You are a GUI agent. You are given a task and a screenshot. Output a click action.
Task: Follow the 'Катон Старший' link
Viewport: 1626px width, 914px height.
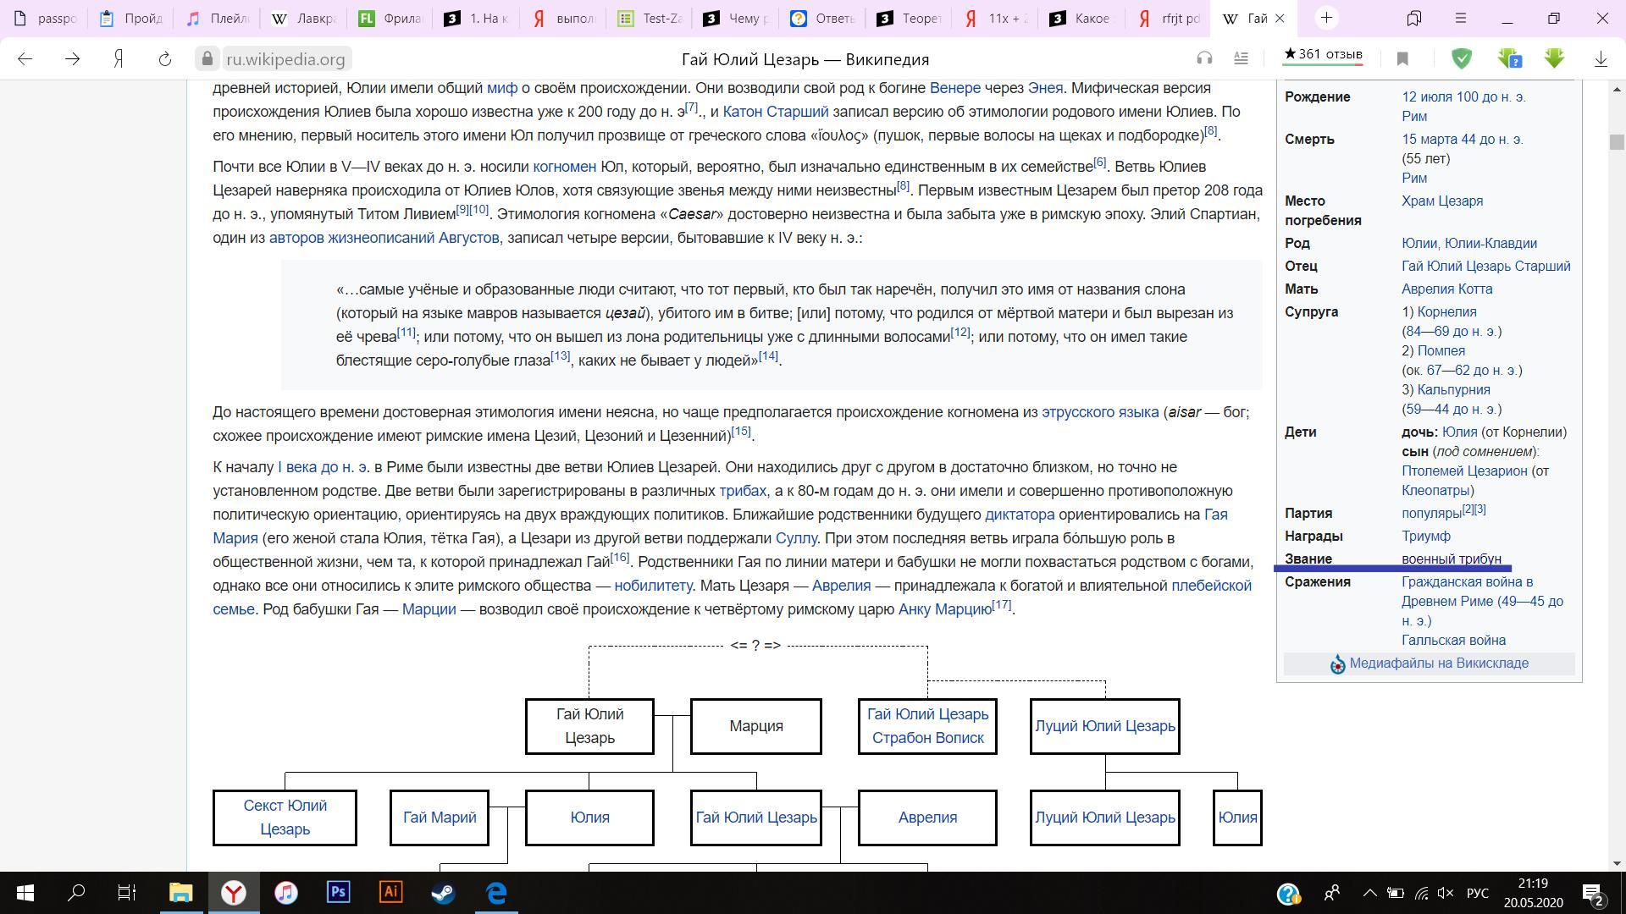(x=775, y=112)
